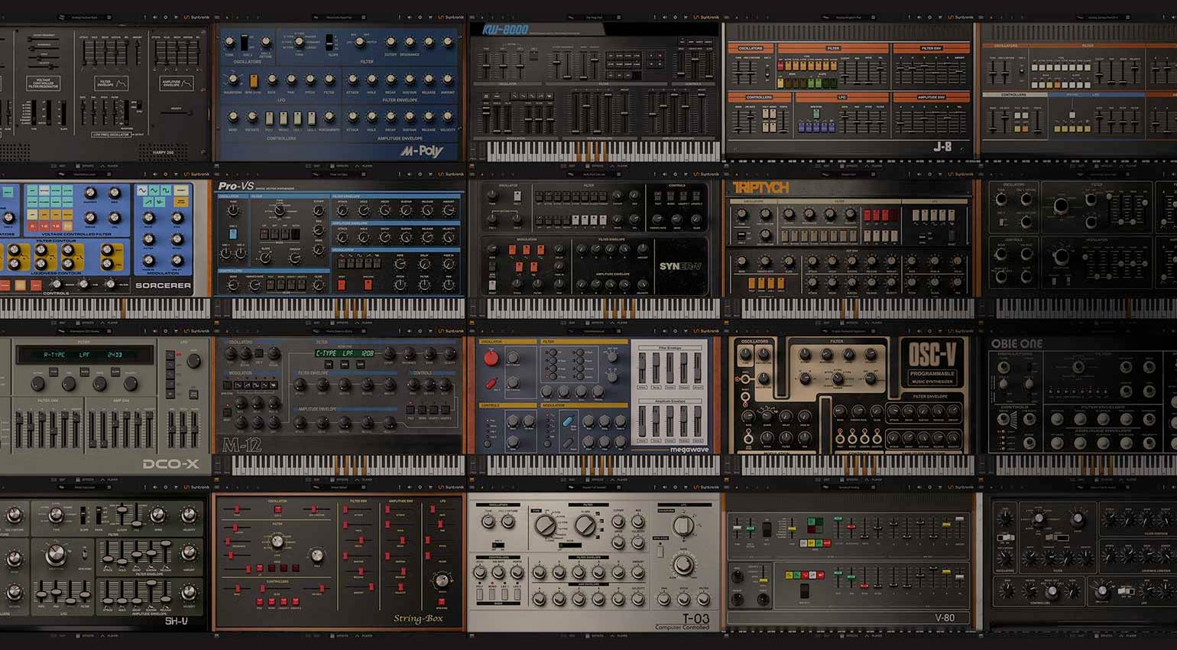This screenshot has height=650, width=1177.
Task: Open PLAYER tab under SYNER-V
Action: click(618, 323)
